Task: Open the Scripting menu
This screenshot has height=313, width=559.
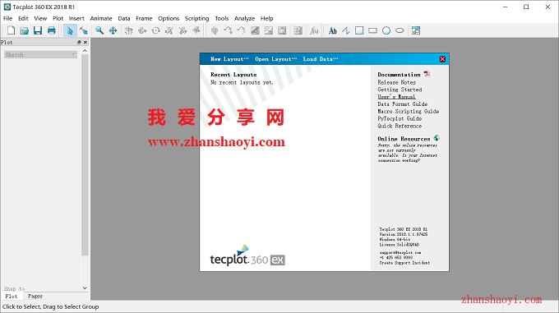Action: coord(196,19)
